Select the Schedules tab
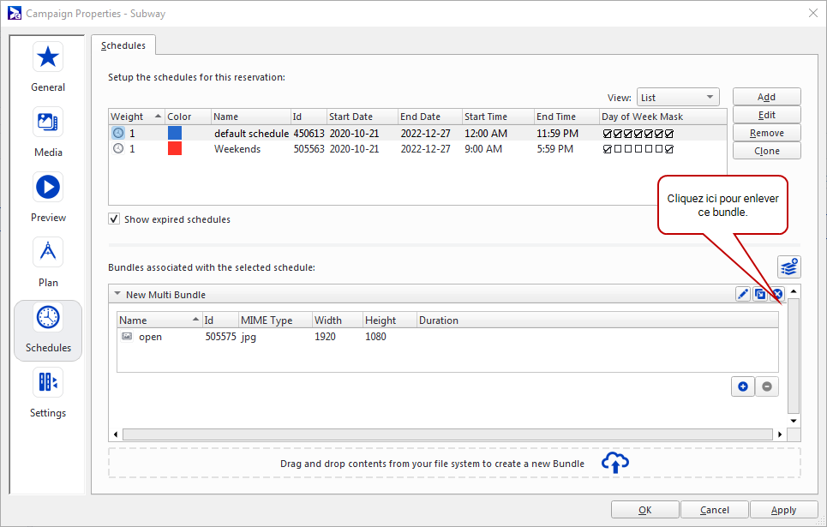 click(123, 45)
